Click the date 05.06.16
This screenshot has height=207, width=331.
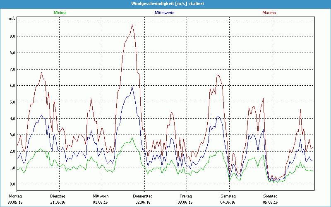point(271,202)
